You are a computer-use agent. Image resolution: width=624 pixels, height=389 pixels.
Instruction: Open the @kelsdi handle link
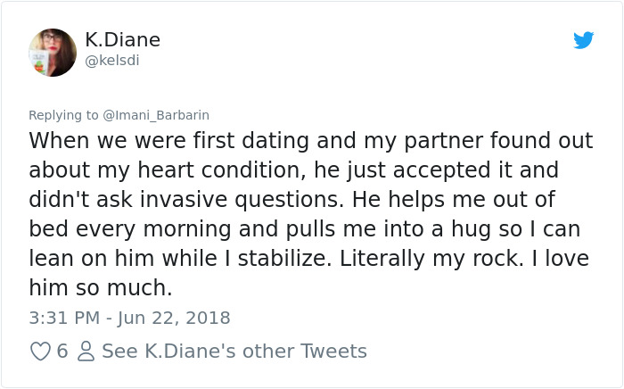point(112,61)
